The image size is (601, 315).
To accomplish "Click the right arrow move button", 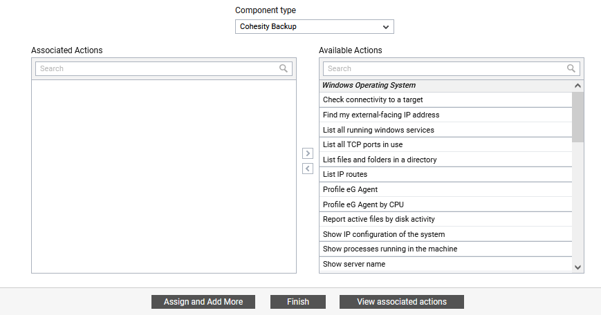I will pos(308,153).
